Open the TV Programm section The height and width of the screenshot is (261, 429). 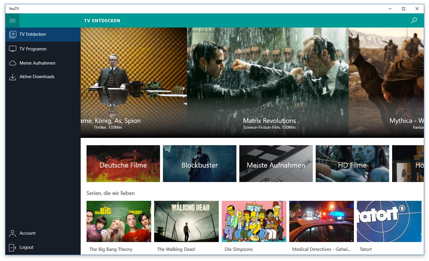click(43, 49)
